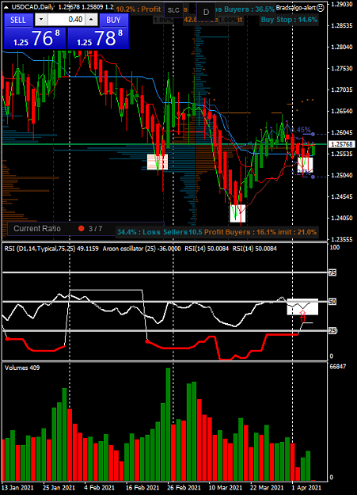
Task: Click the 'RSI (D1,14,Typical,75,25) 49.1159' indicator label
Action: tap(51, 249)
